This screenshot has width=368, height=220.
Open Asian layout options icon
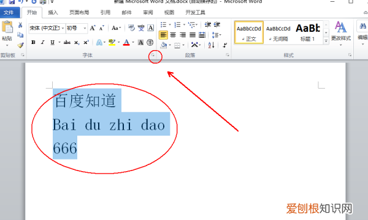[194, 45]
